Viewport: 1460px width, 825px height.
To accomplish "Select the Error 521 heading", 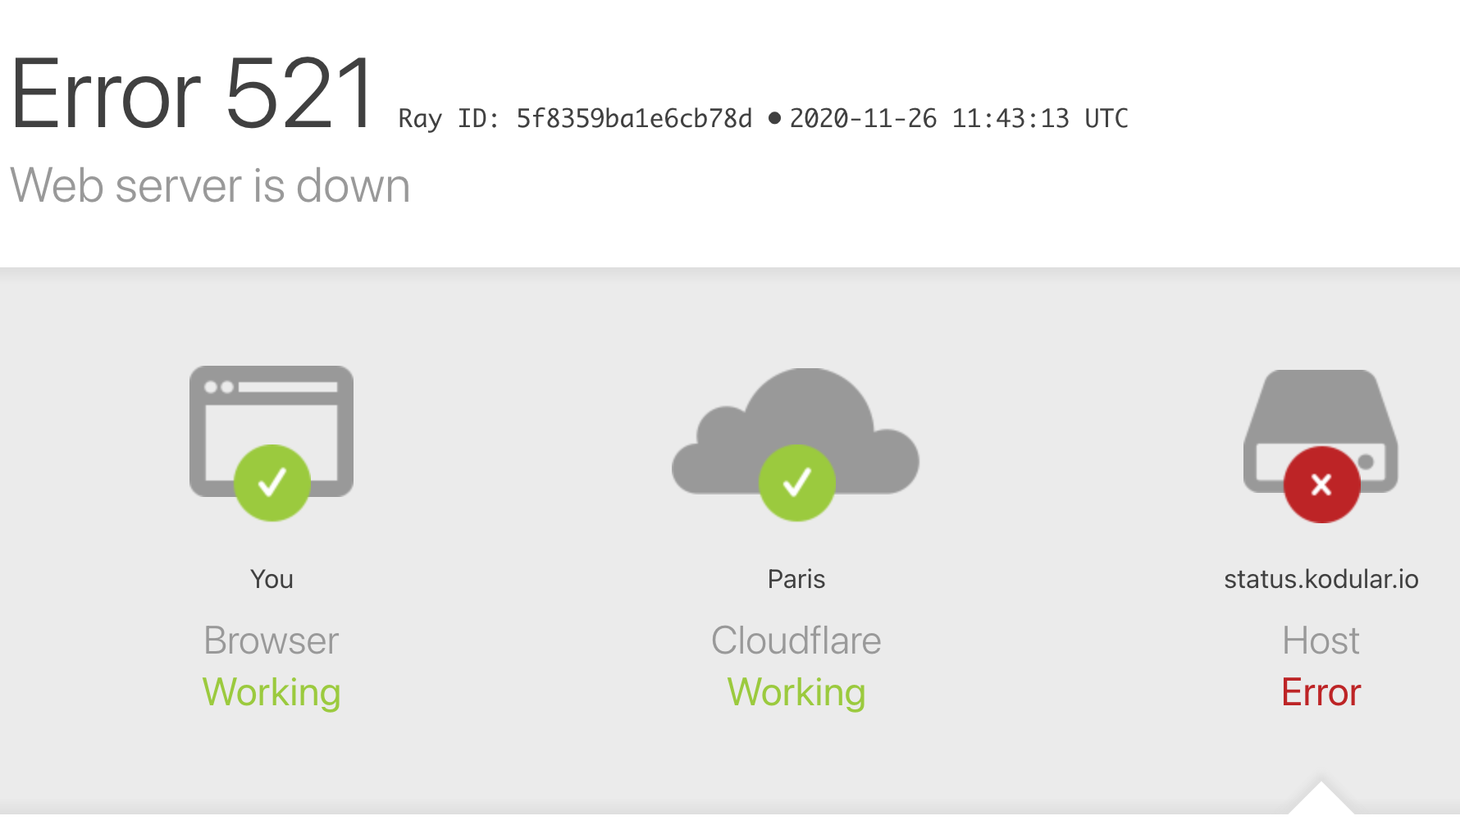I will [x=193, y=93].
